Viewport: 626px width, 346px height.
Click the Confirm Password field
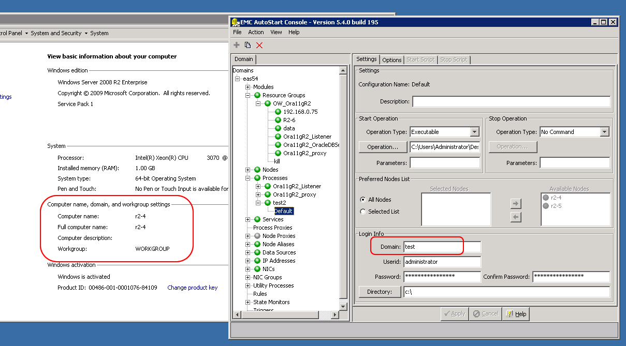click(x=571, y=277)
